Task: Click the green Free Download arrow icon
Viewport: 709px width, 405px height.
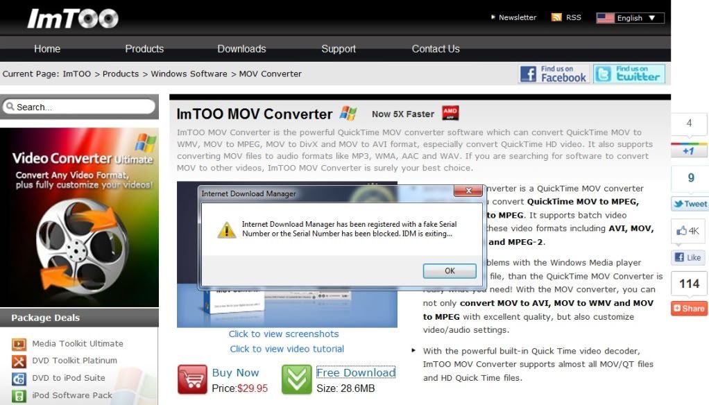Action: 296,379
